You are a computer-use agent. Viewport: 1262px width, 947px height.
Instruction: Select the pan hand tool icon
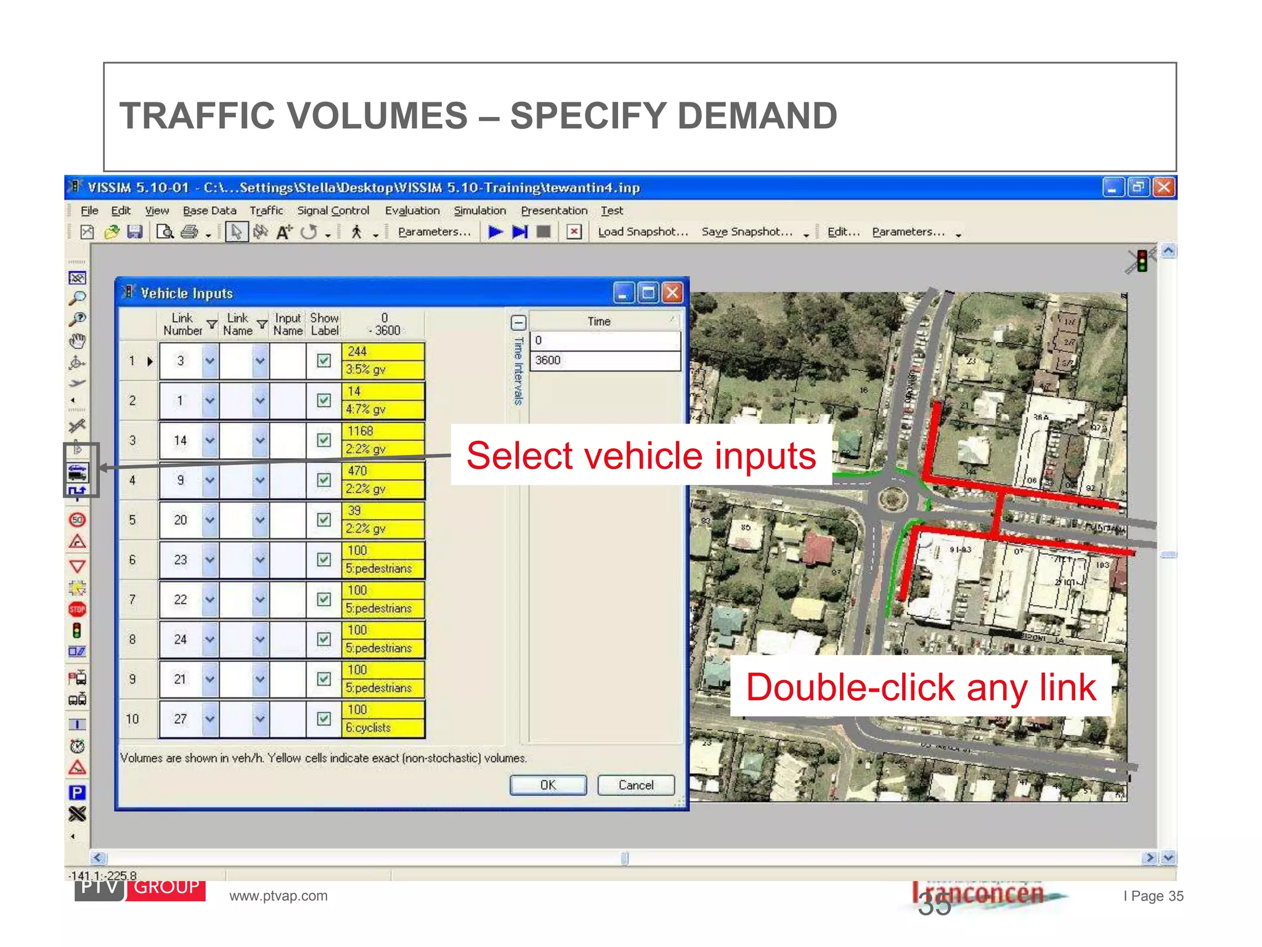click(x=77, y=340)
